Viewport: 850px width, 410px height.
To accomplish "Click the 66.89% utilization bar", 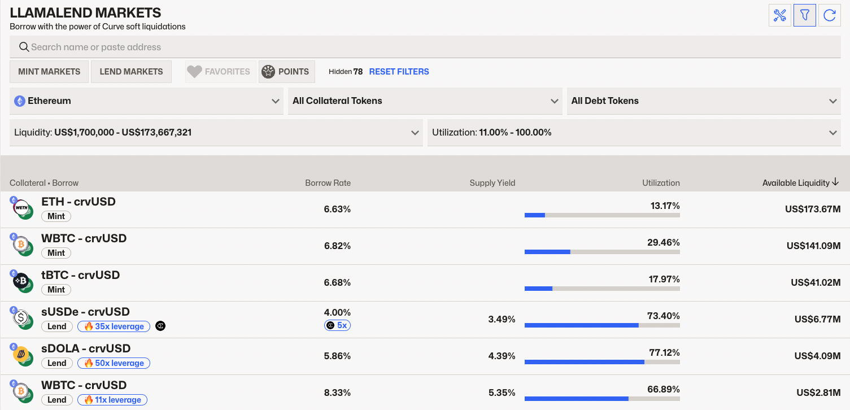I will point(602,399).
